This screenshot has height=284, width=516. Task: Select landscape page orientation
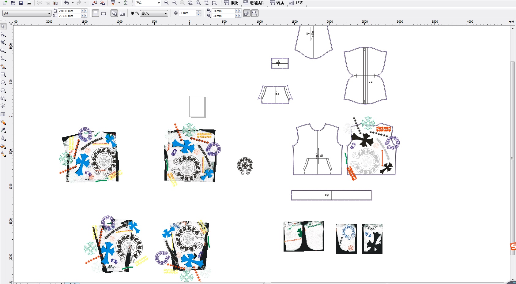[x=104, y=13]
